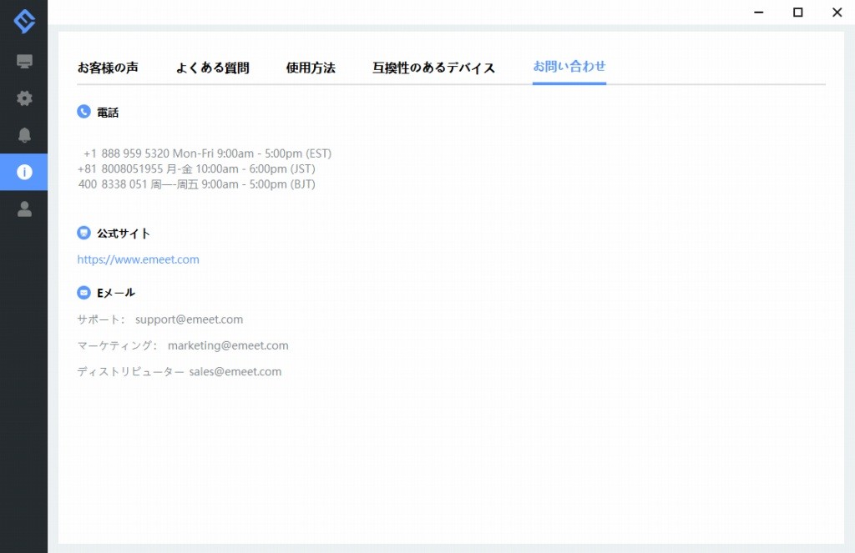
Task: Click the phone icon beside 電話
Action: coord(83,112)
